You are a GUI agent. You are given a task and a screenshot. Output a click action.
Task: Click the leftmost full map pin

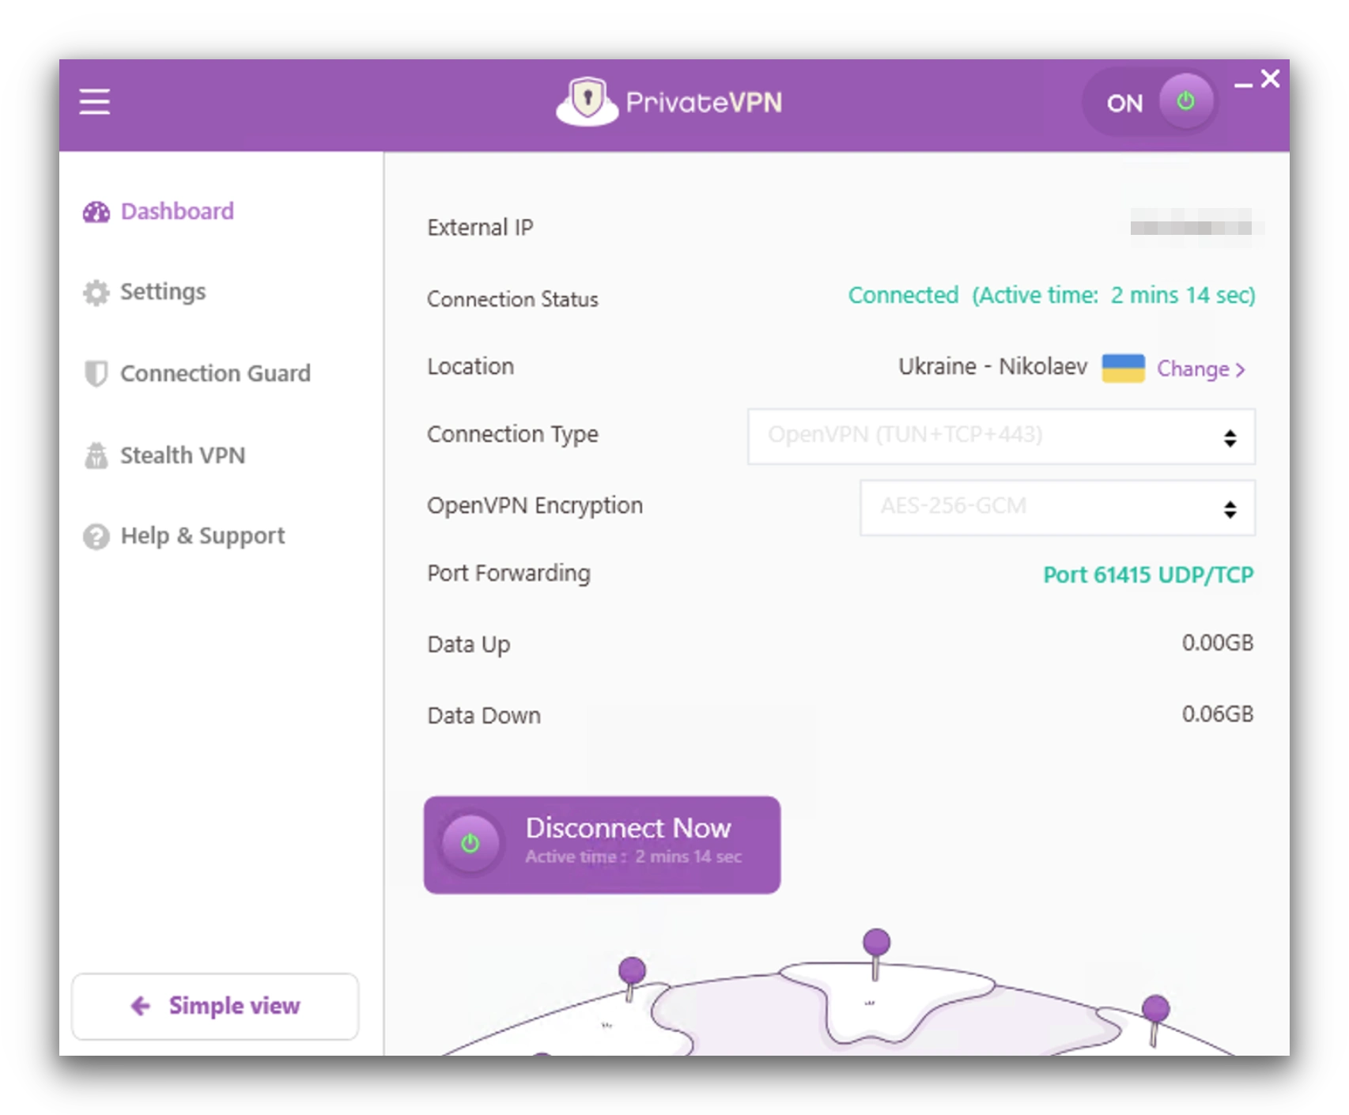(632, 978)
